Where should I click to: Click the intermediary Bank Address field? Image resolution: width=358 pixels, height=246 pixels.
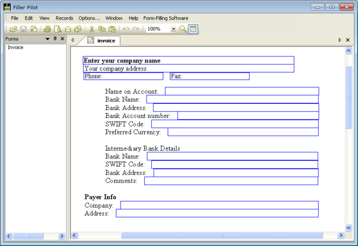[x=236, y=172]
